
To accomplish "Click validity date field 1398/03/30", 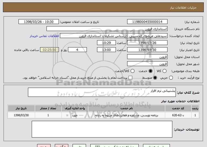I will 147,50.
